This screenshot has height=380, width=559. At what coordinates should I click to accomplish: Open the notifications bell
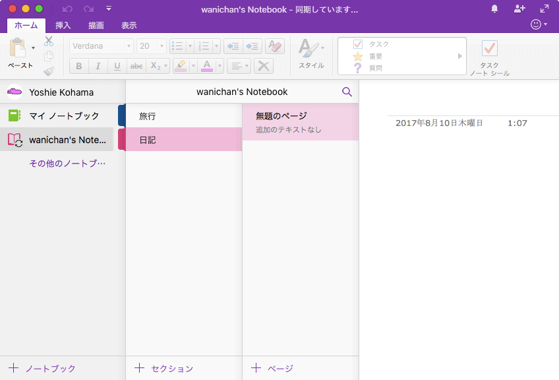coord(494,9)
